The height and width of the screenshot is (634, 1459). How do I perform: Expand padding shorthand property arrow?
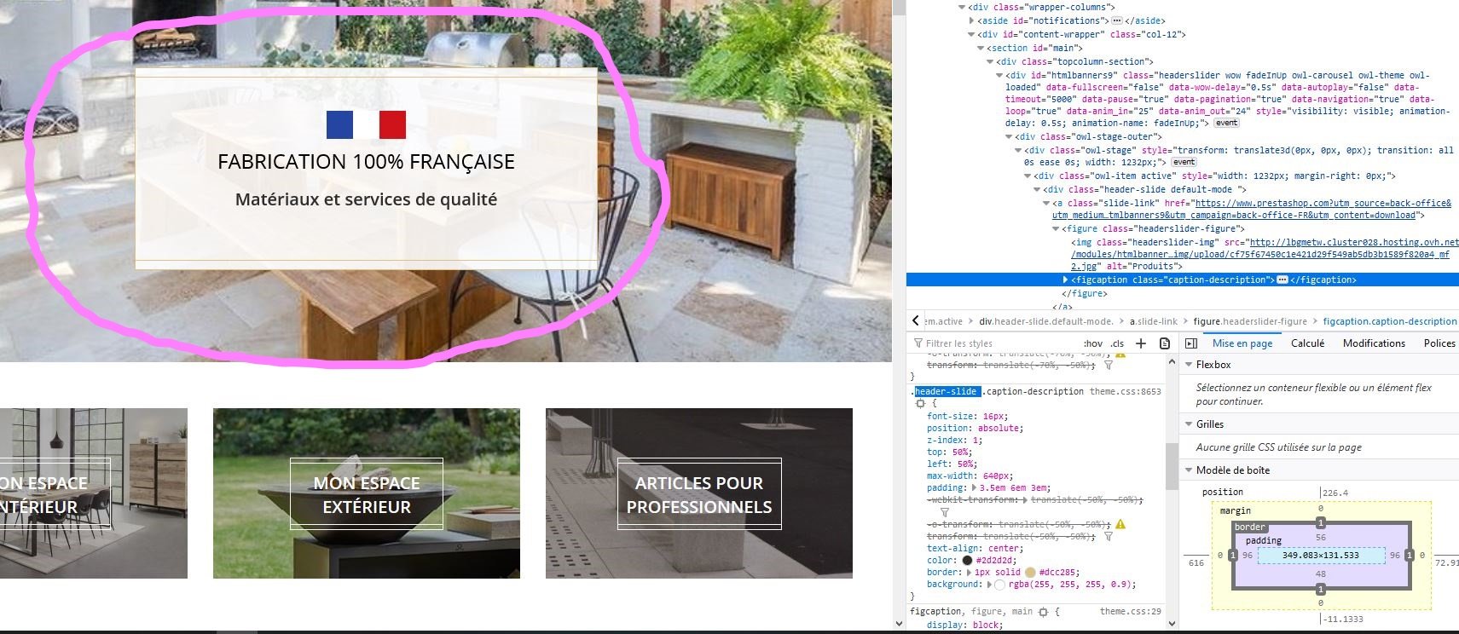(x=975, y=488)
